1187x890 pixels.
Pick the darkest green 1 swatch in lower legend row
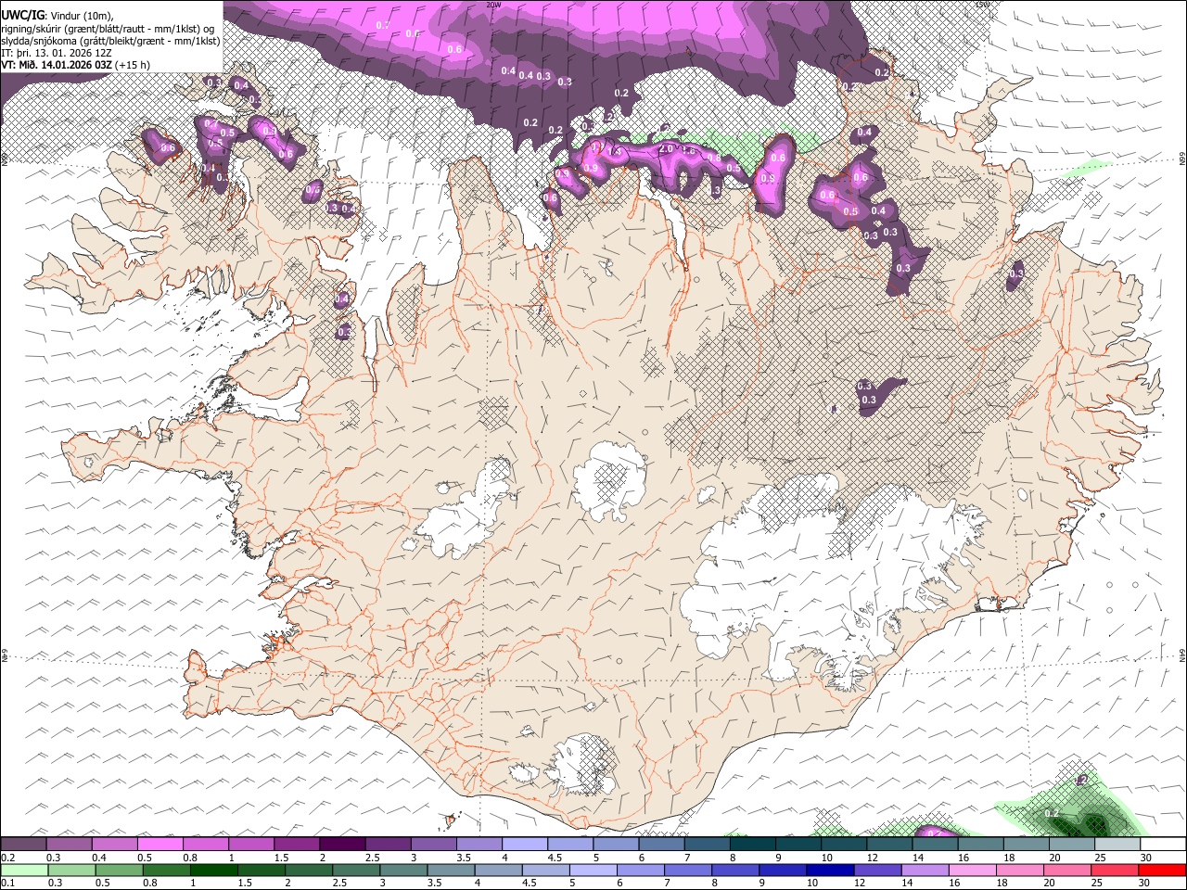[x=213, y=871]
